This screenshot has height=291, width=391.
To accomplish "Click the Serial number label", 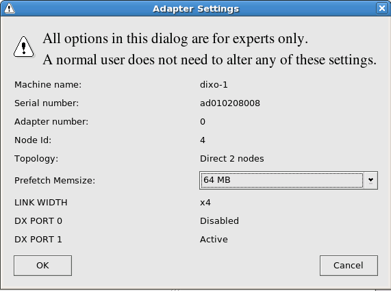I will pyautogui.click(x=47, y=103).
